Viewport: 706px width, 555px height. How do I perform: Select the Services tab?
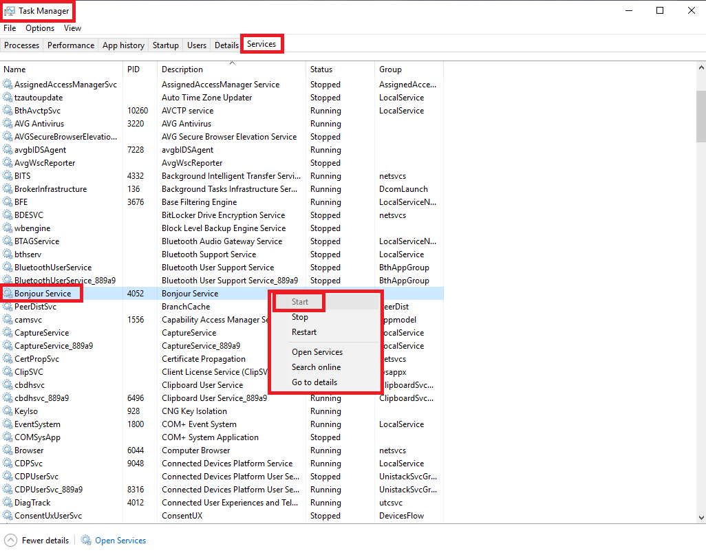coord(261,44)
